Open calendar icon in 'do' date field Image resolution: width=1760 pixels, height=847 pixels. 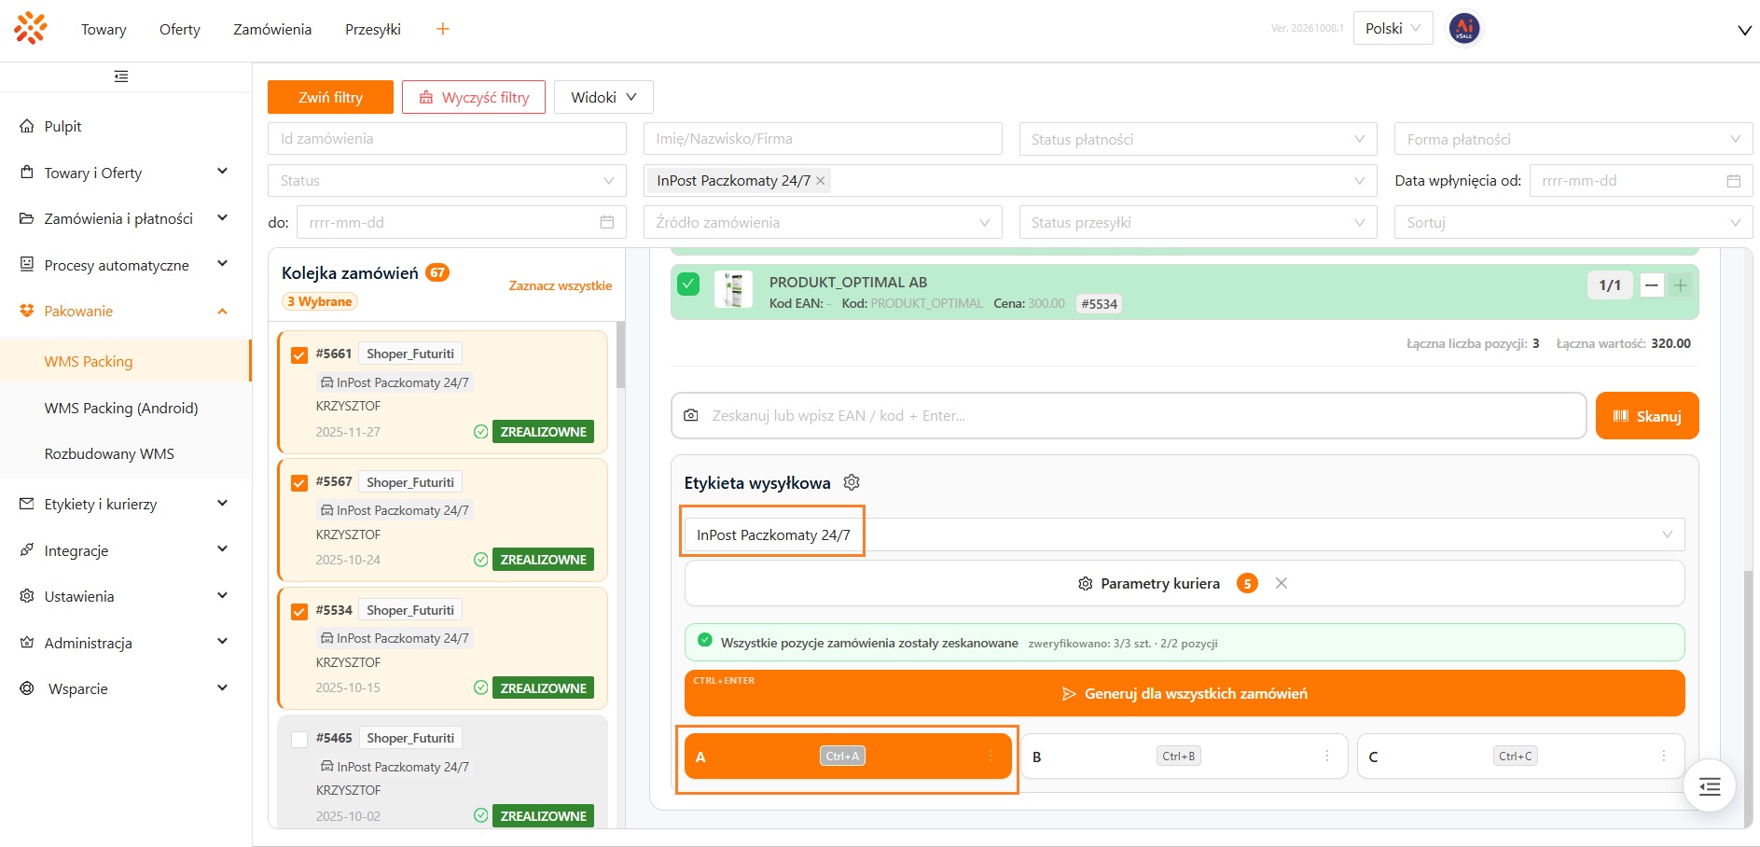click(607, 222)
